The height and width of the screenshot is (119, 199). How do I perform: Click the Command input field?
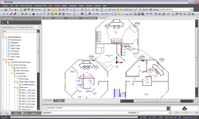tap(90, 112)
